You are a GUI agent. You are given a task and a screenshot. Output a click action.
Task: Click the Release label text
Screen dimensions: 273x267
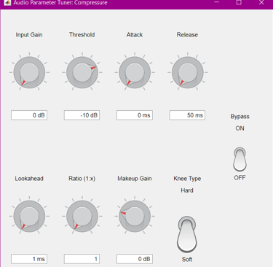(187, 35)
